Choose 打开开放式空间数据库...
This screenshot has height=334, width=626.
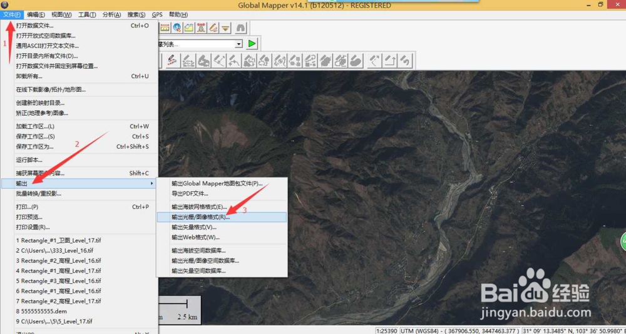coord(79,36)
